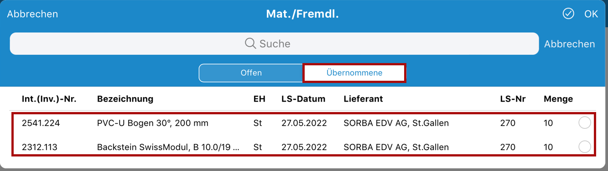This screenshot has height=171, width=608.
Task: Select radio circle for PVC-U Bogen row
Action: 585,122
